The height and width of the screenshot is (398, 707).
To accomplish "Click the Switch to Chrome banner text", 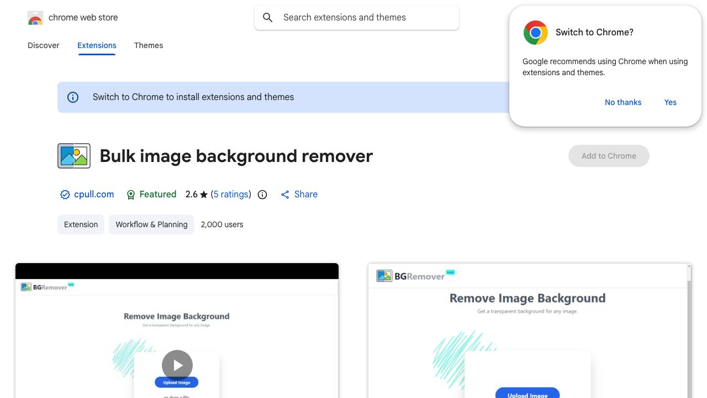I will point(193,97).
